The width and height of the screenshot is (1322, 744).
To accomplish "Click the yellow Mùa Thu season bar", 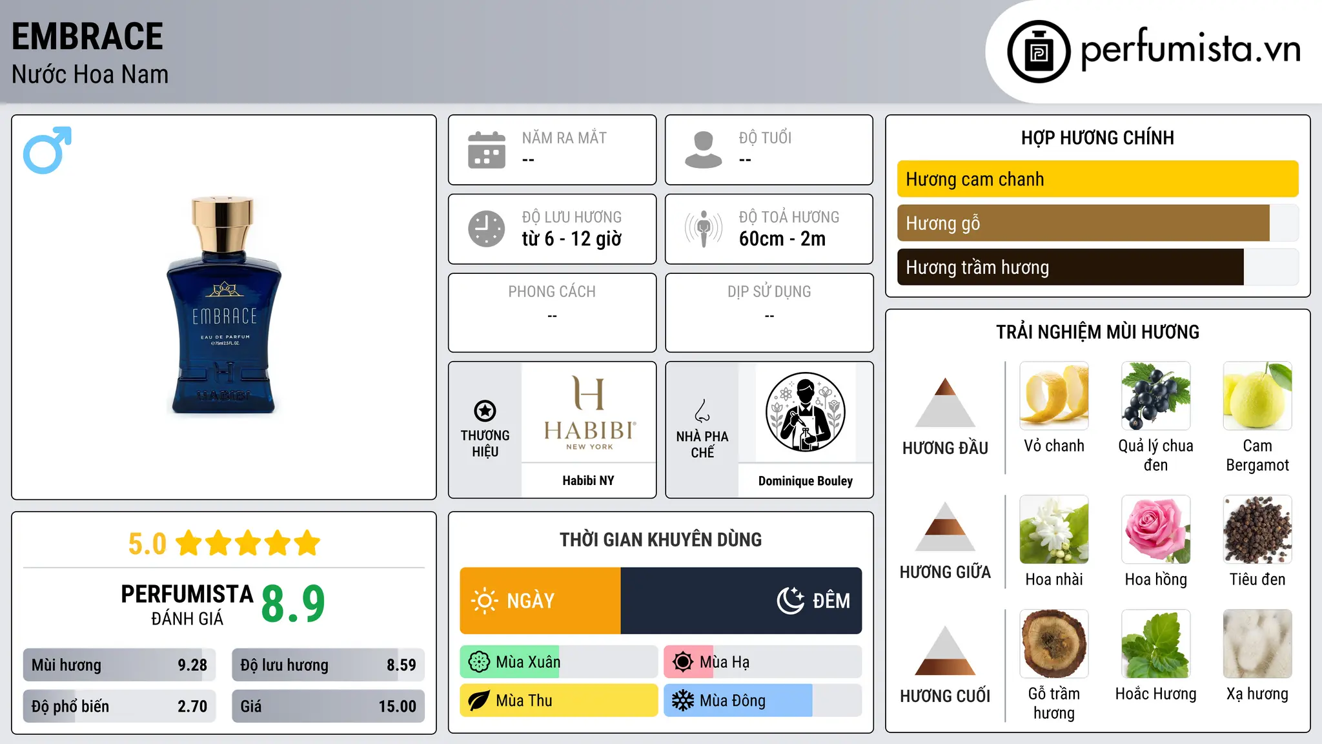I will coord(559,701).
